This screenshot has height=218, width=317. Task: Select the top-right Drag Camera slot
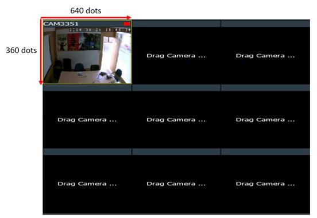click(265, 55)
